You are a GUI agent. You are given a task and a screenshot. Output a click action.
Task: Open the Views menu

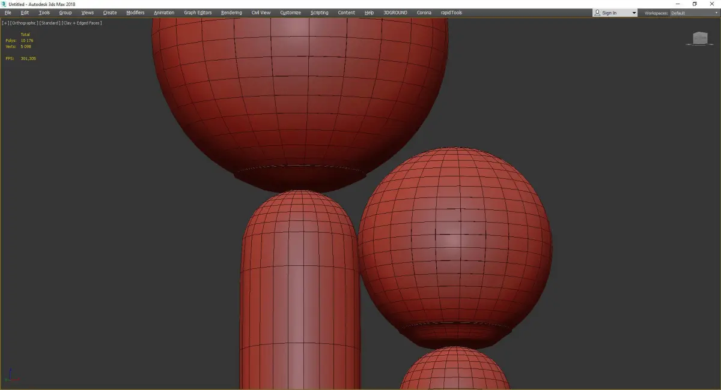coord(88,13)
